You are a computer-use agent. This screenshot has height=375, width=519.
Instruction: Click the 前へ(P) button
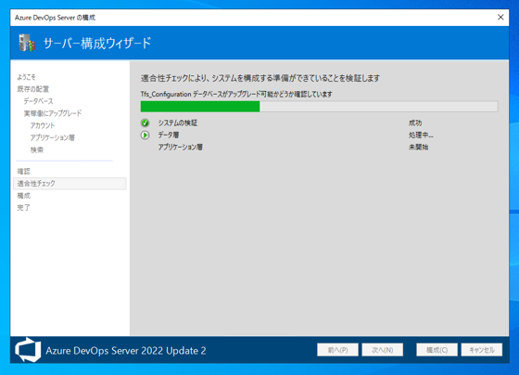pyautogui.click(x=337, y=350)
